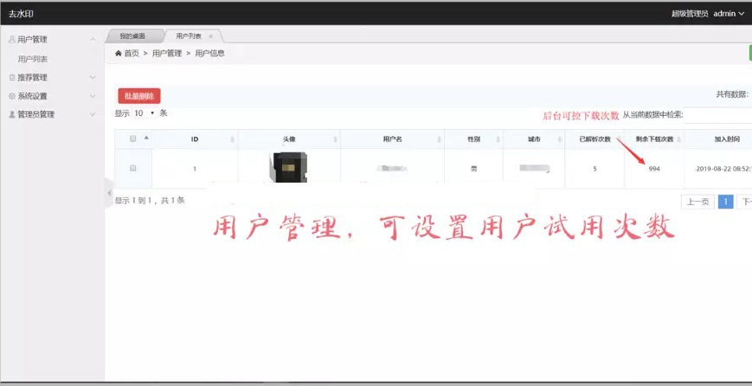The image size is (752, 386).
Task: Open the admin account dropdown
Action: (x=728, y=13)
